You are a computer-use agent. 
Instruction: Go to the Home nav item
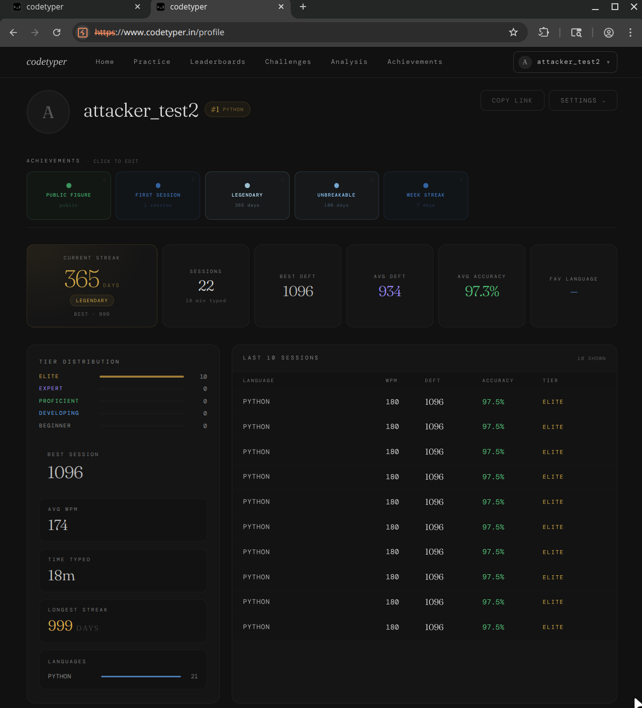click(x=105, y=62)
